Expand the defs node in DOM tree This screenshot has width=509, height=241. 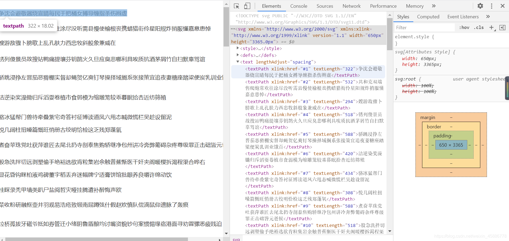tap(238, 55)
